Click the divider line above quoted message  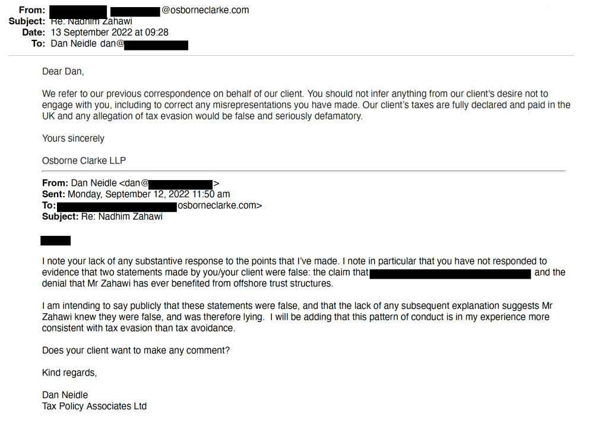(303, 171)
